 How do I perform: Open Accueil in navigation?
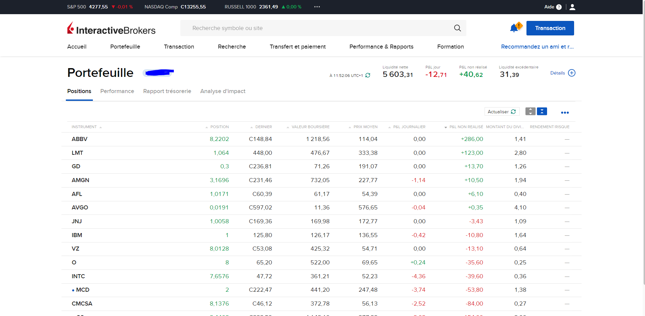pyautogui.click(x=77, y=47)
